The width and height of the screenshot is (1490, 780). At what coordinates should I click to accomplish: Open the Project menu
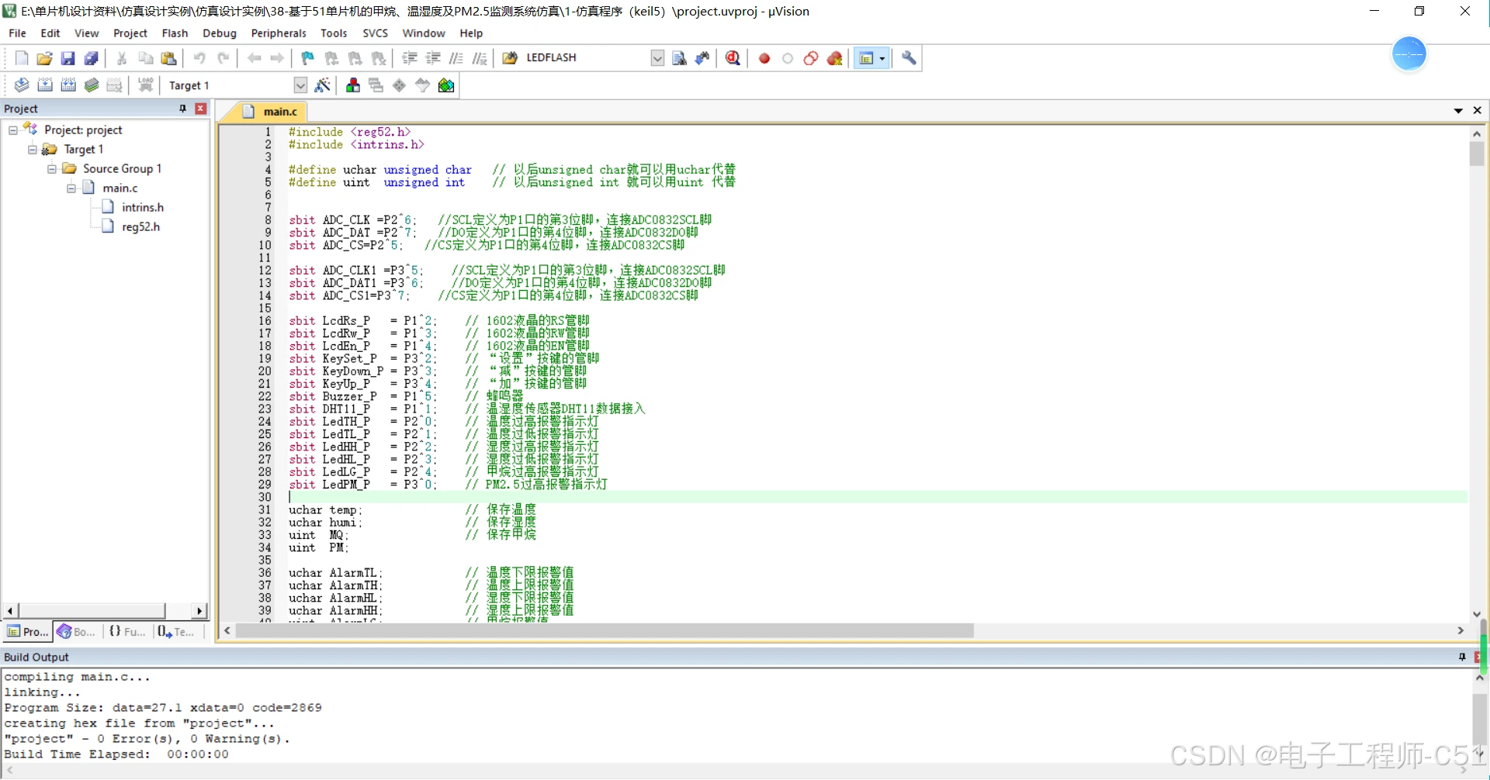point(130,33)
